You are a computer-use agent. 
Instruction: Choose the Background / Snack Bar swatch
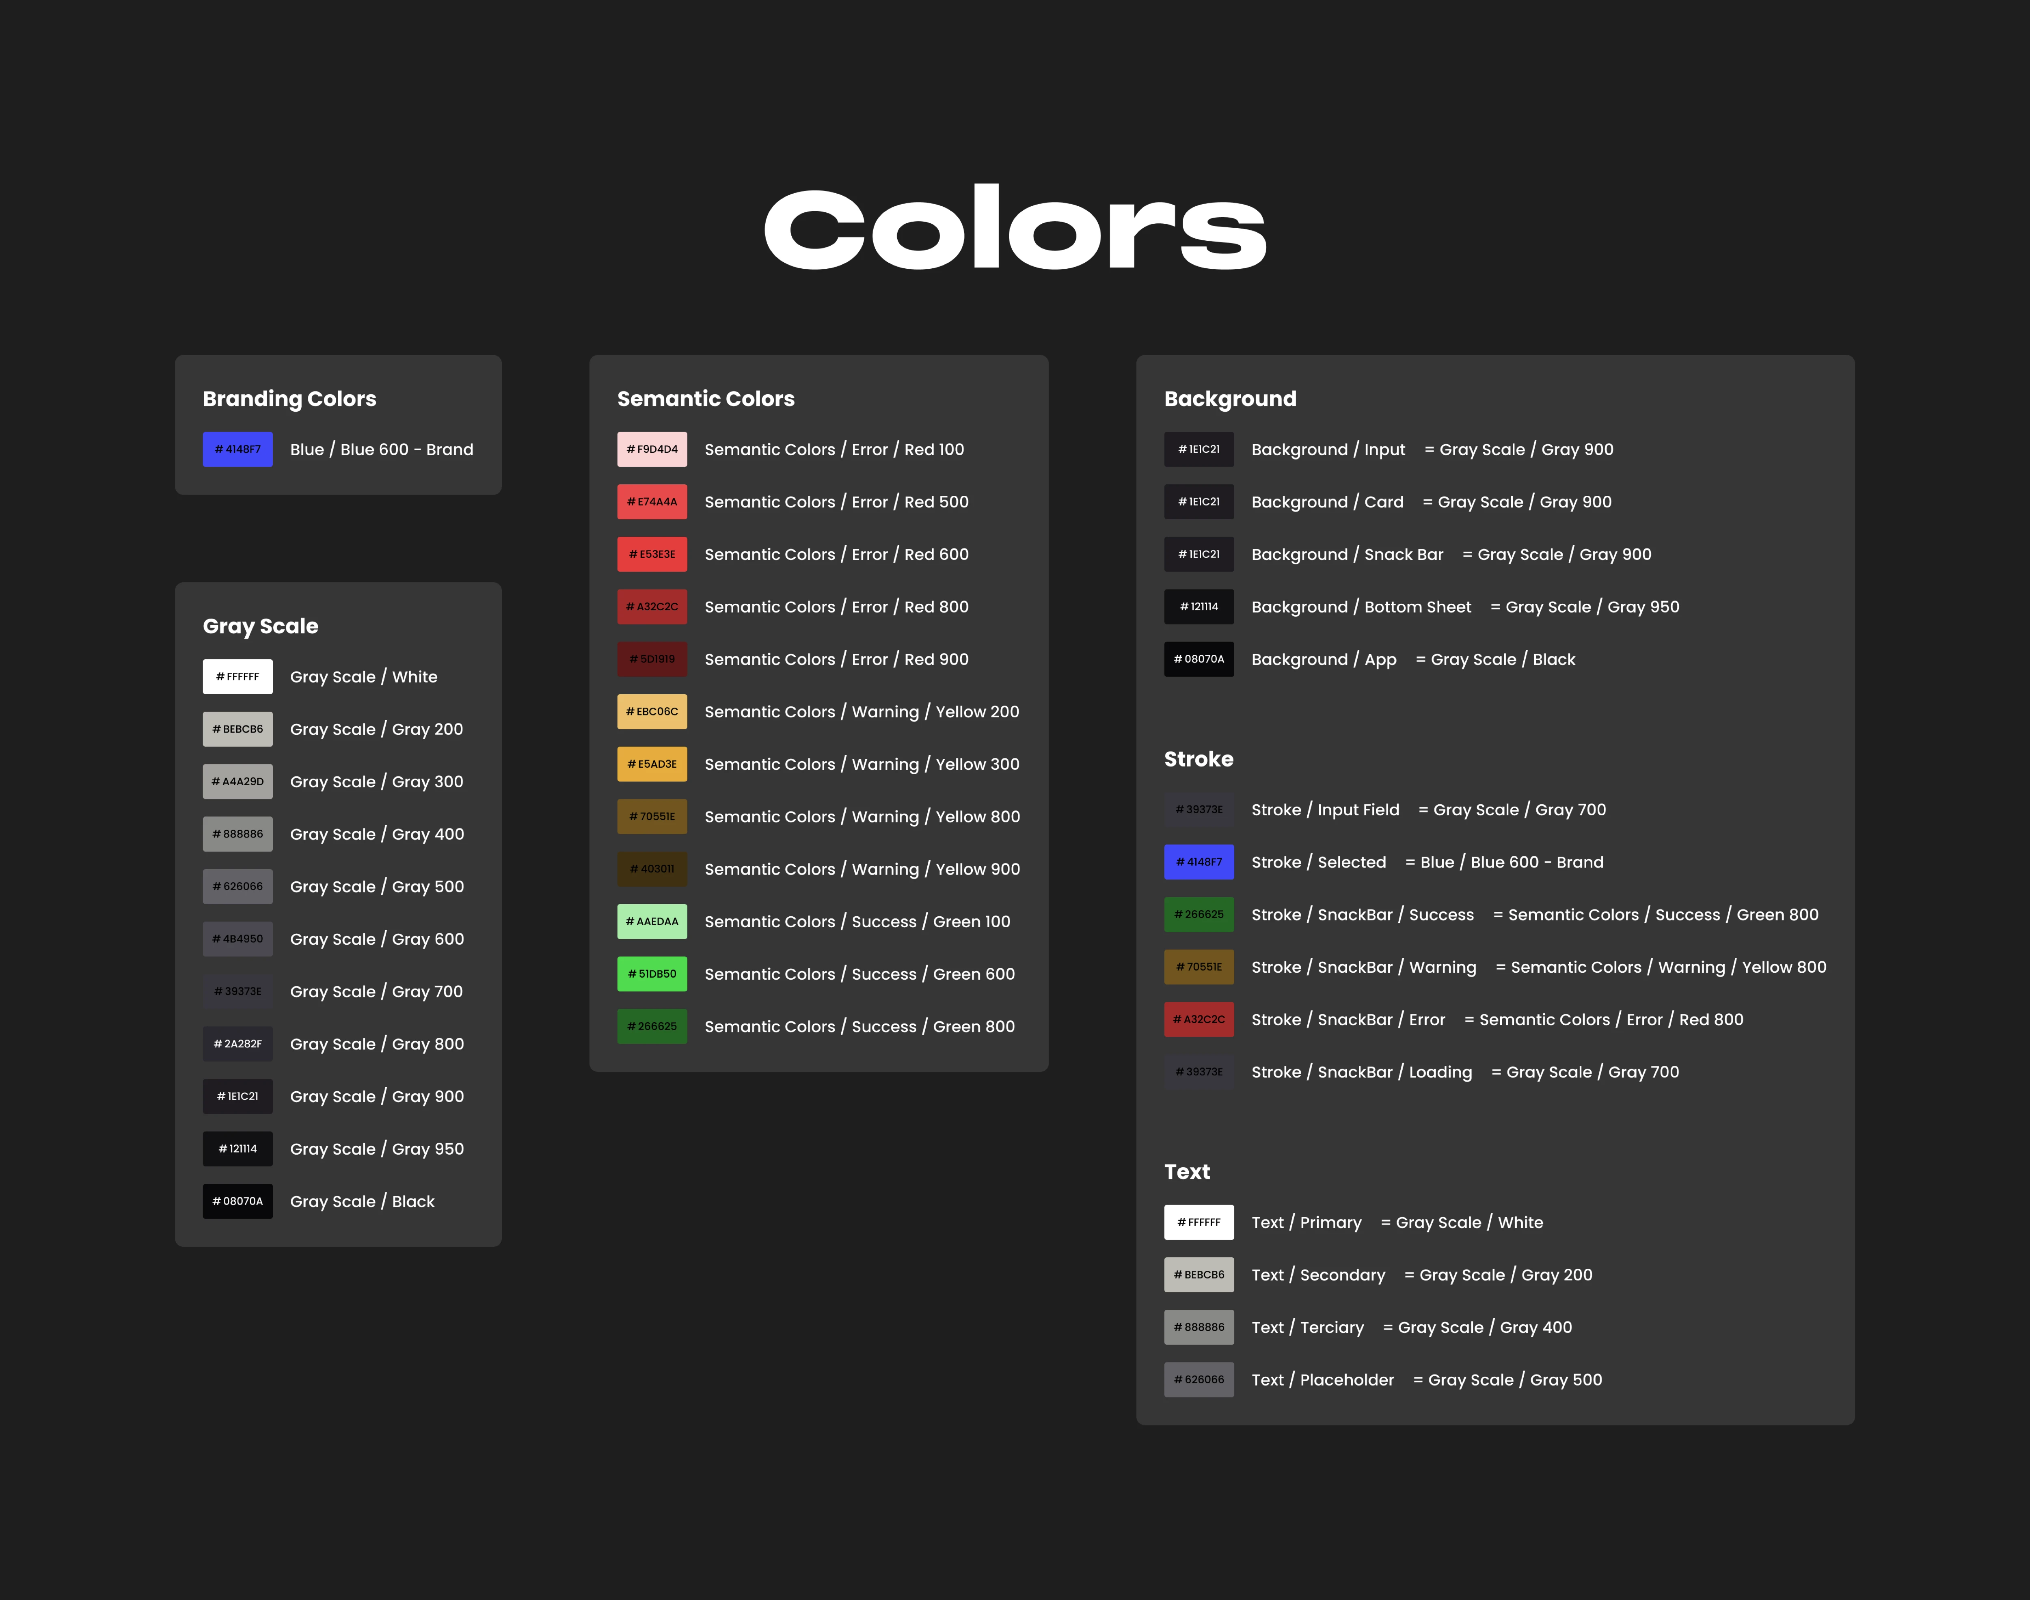pos(1199,555)
